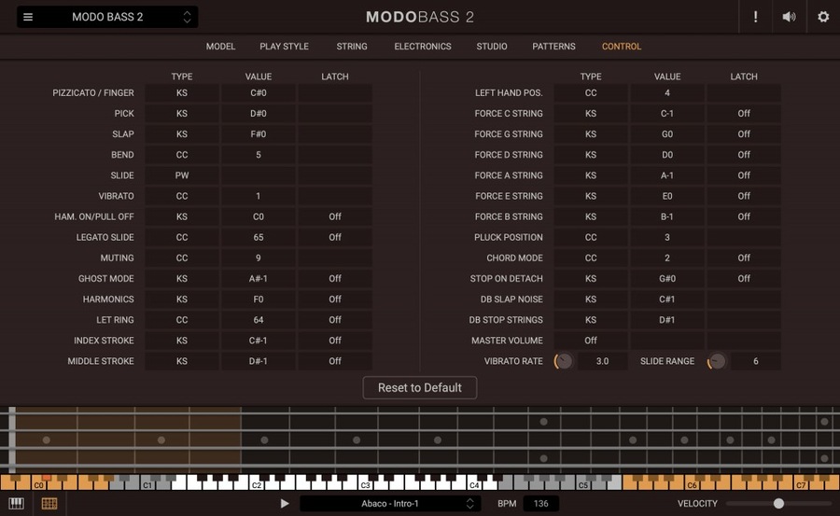The width and height of the screenshot is (840, 516).
Task: Play the Abaco Intro-1 pattern
Action: click(x=285, y=504)
